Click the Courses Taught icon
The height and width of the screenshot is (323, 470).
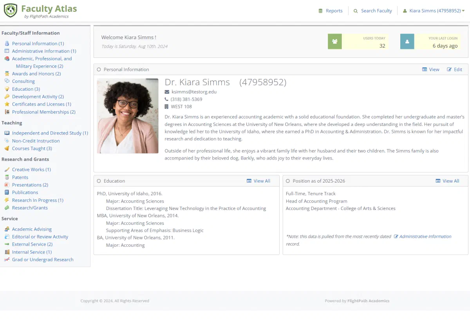click(7, 148)
